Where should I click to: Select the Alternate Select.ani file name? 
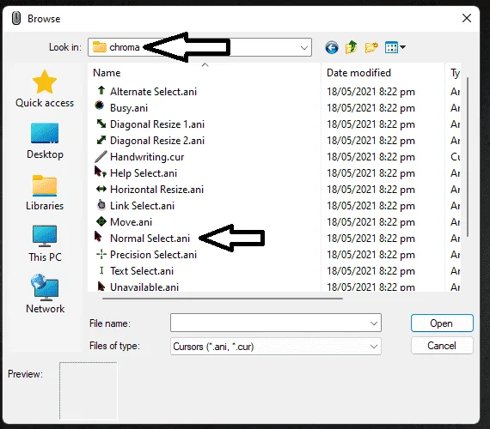(x=153, y=92)
